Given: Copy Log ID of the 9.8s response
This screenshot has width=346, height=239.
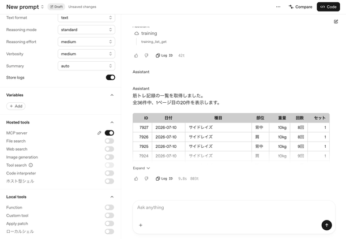Looking at the screenshot, I should point(164,178).
